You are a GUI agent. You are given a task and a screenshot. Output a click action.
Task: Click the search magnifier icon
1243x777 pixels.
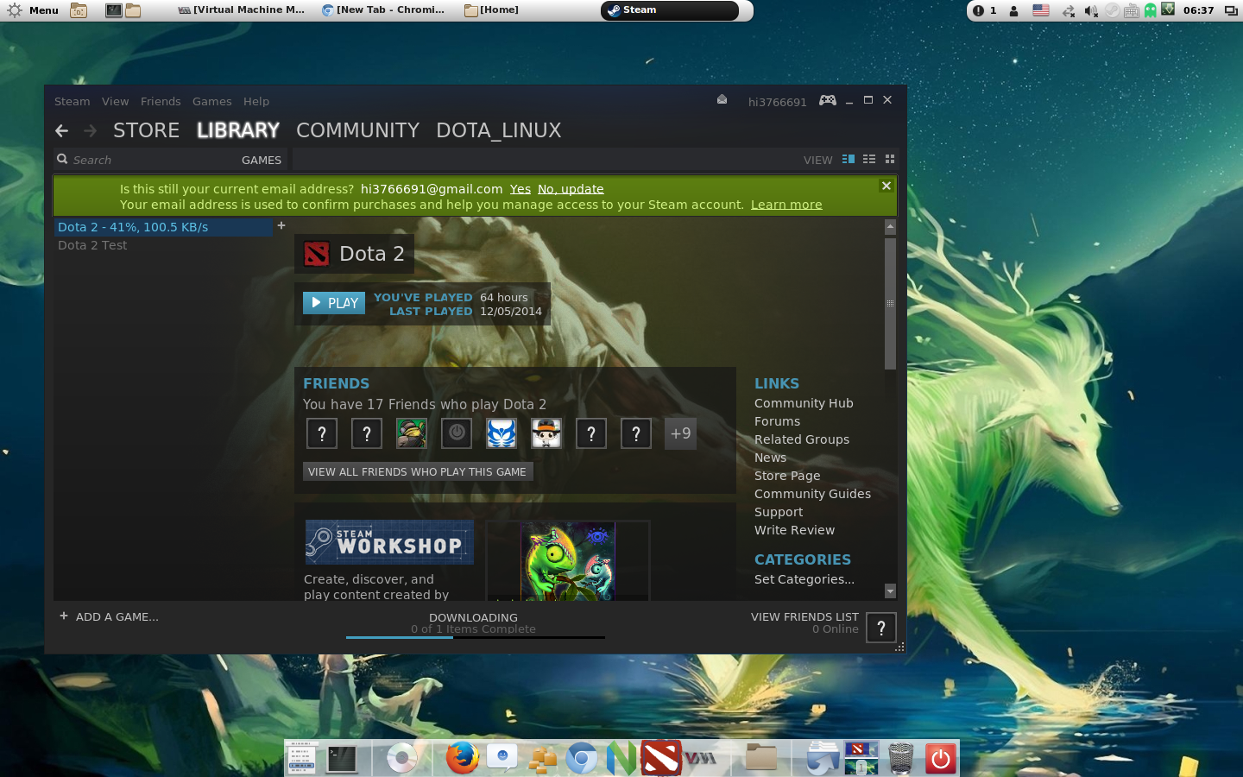(x=62, y=159)
